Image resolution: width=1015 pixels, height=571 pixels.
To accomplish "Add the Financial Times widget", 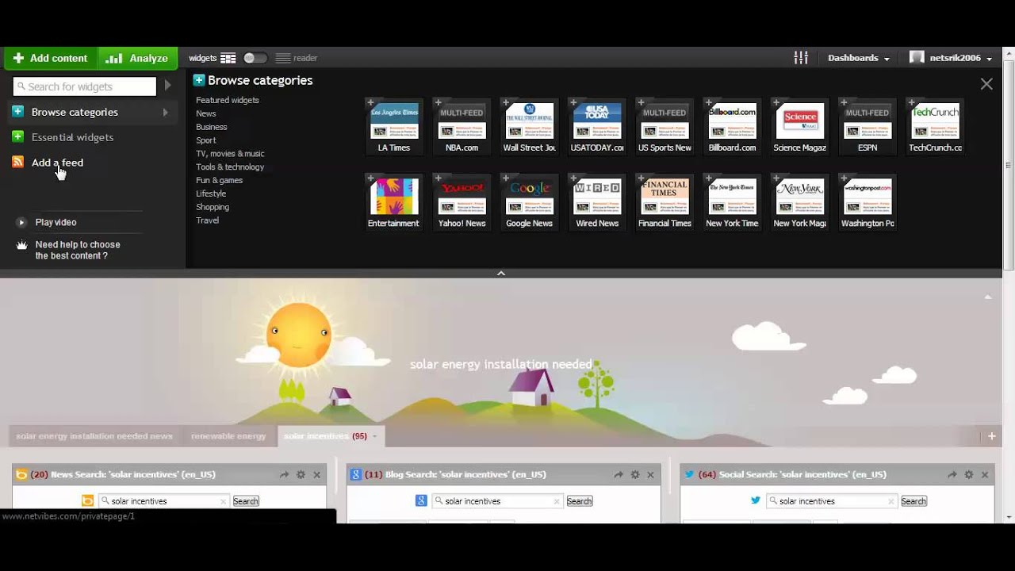I will pos(665,202).
